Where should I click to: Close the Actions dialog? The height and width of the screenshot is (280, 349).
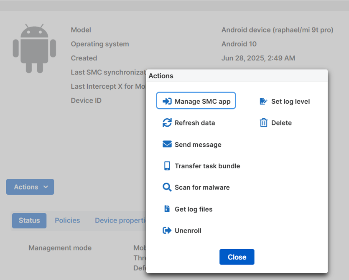tap(237, 257)
